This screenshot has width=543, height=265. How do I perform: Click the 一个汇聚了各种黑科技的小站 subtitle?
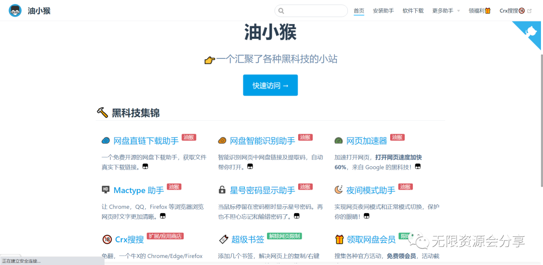pyautogui.click(x=277, y=59)
